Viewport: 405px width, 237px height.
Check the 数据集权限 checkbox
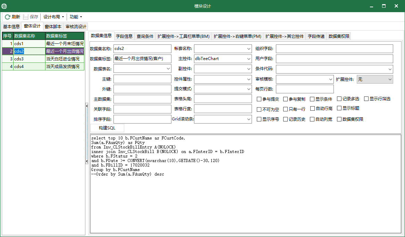pyautogui.click(x=339, y=119)
